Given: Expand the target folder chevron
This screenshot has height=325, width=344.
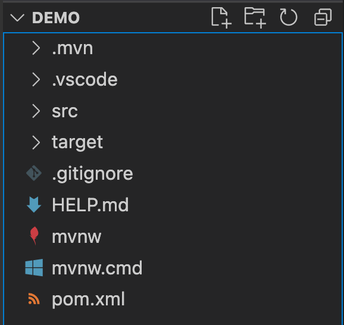Looking at the screenshot, I should tap(36, 142).
